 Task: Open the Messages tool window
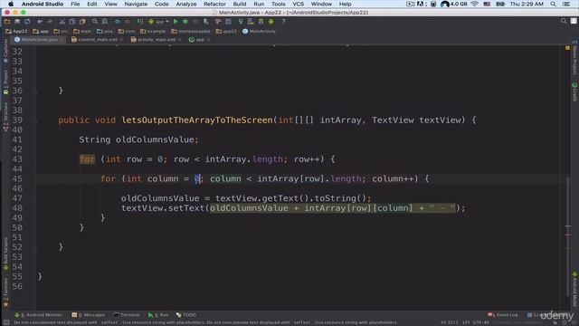[89, 315]
